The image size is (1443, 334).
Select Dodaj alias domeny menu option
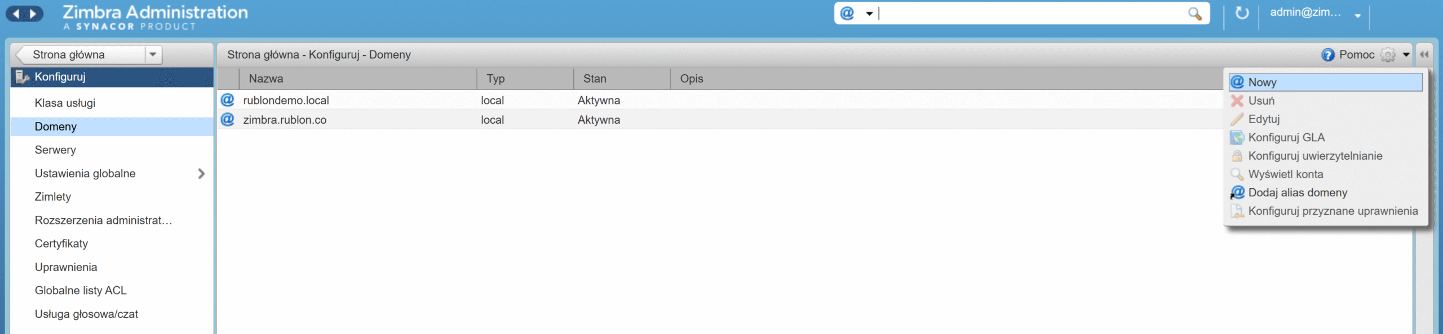(x=1297, y=192)
